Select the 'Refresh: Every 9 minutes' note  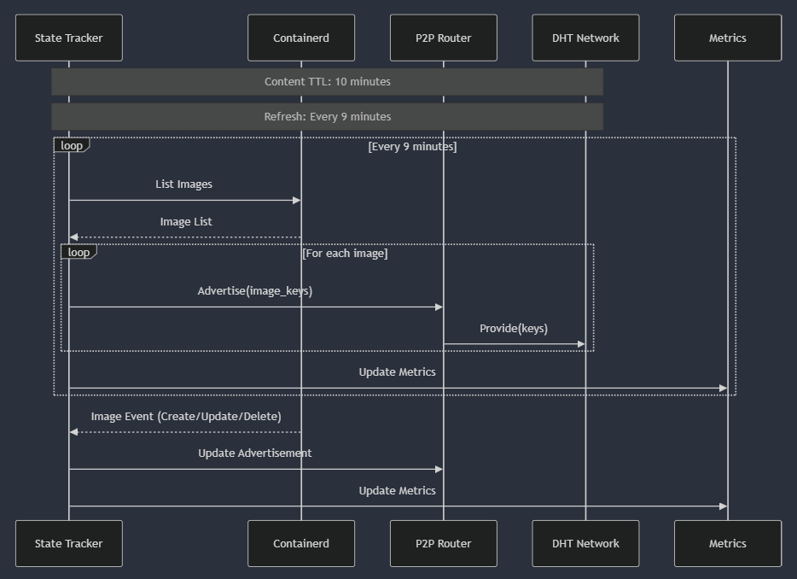(327, 117)
